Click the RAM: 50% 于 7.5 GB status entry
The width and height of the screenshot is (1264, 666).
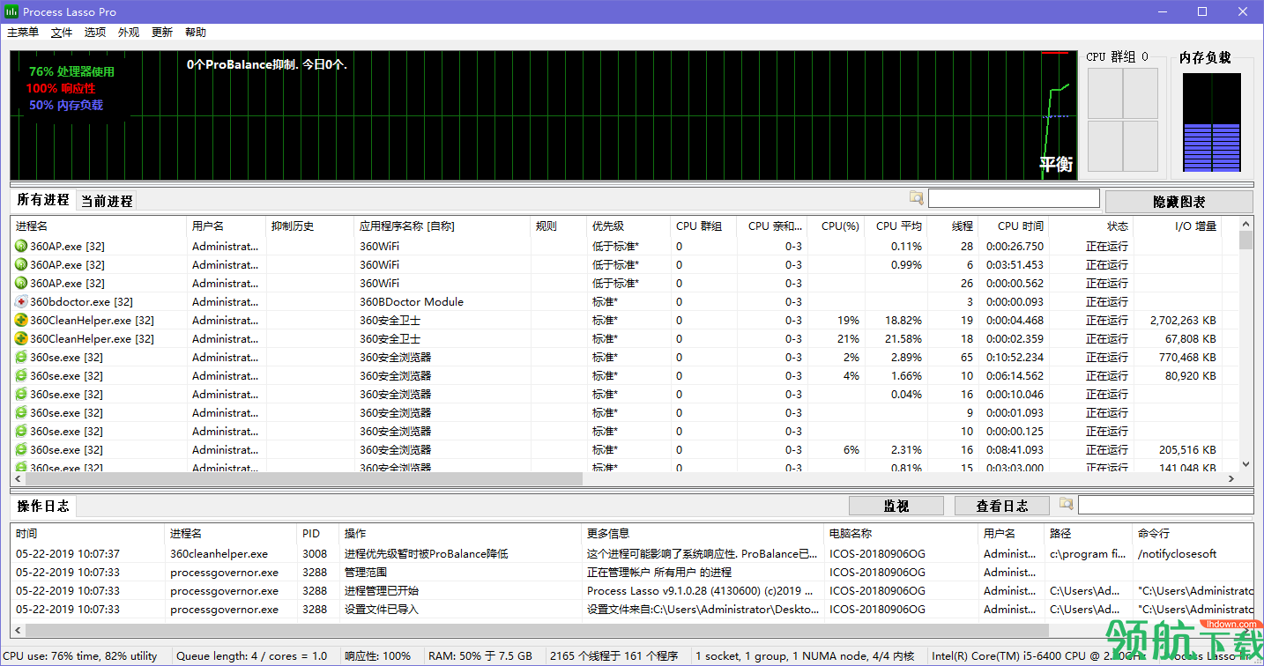point(480,656)
